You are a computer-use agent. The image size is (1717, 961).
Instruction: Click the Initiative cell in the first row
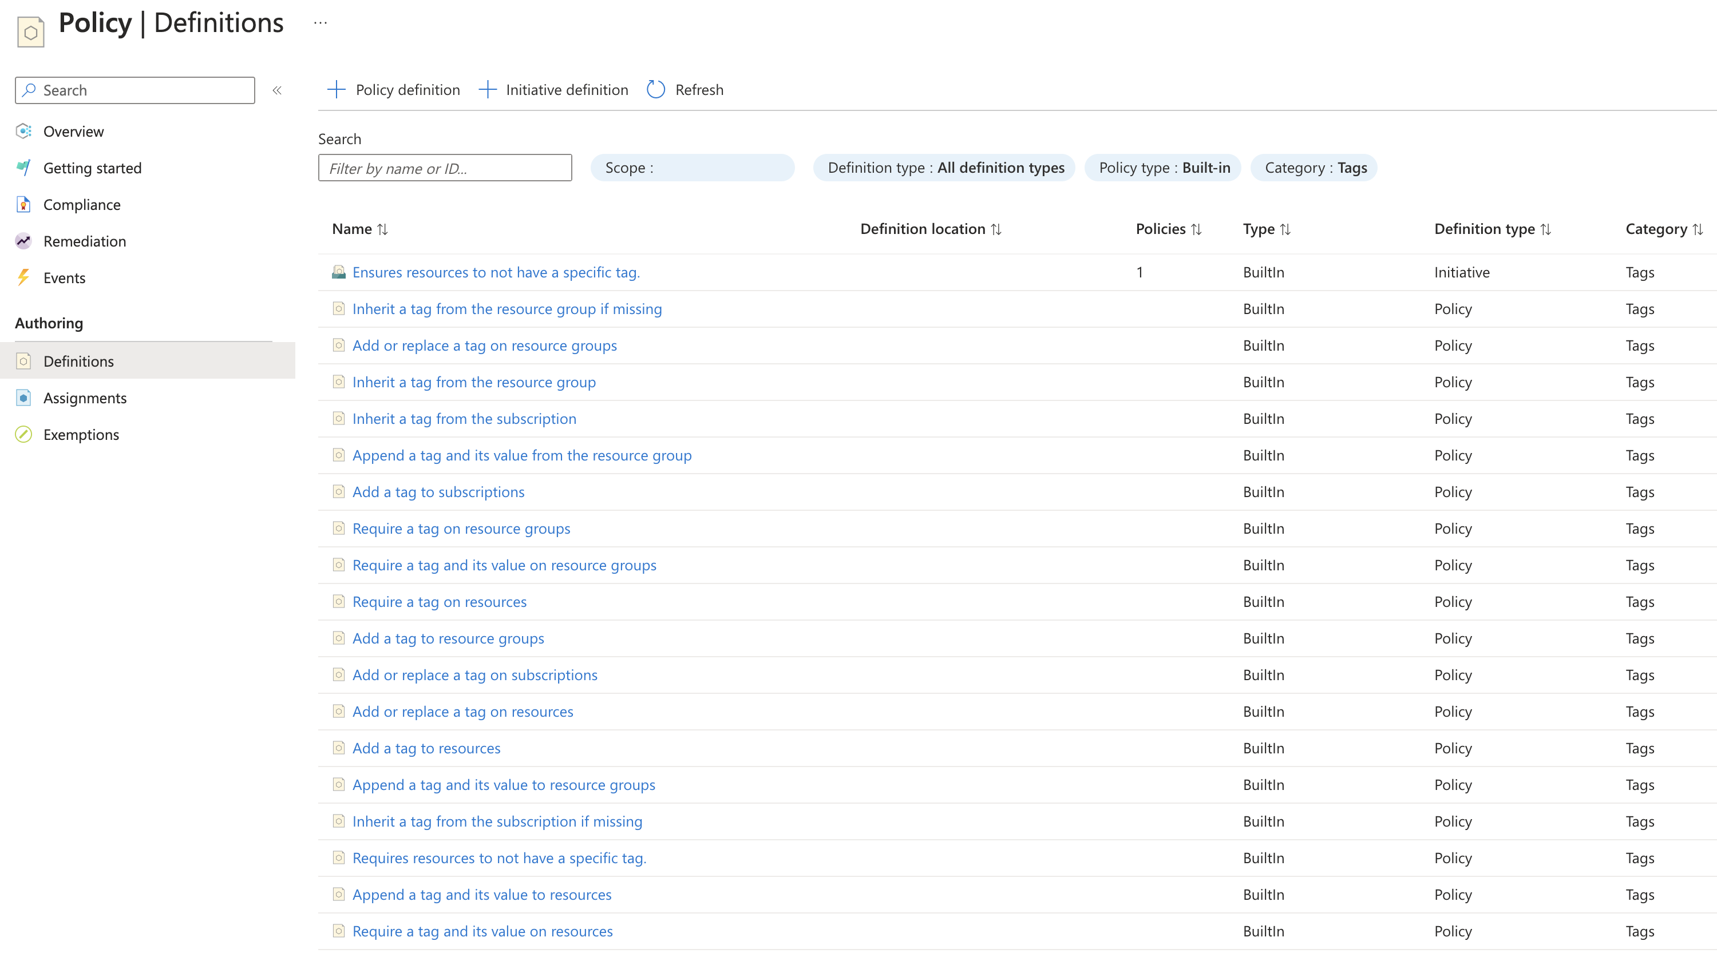click(1462, 272)
